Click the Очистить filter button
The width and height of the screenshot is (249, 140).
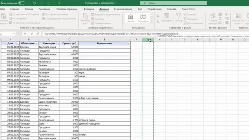190,15
